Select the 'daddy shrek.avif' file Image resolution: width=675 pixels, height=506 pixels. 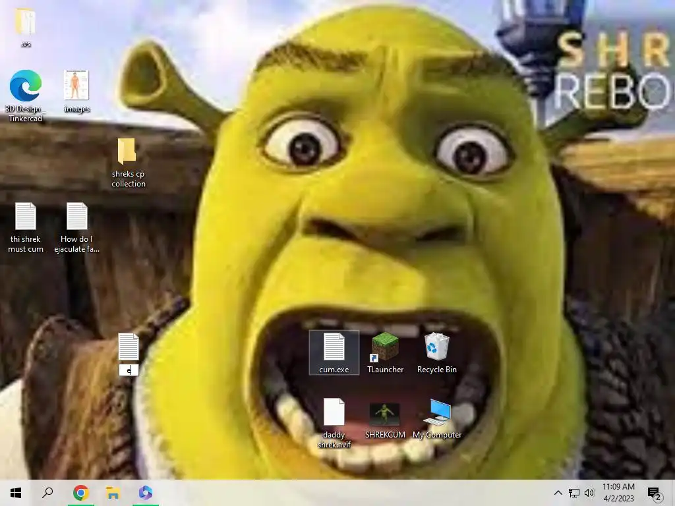[x=334, y=422]
